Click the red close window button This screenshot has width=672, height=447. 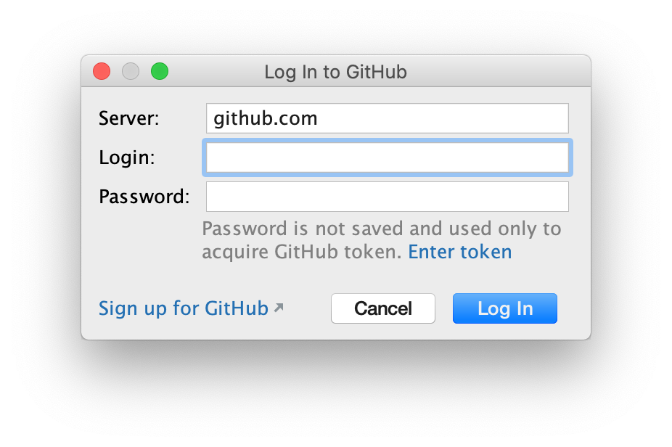pyautogui.click(x=102, y=71)
